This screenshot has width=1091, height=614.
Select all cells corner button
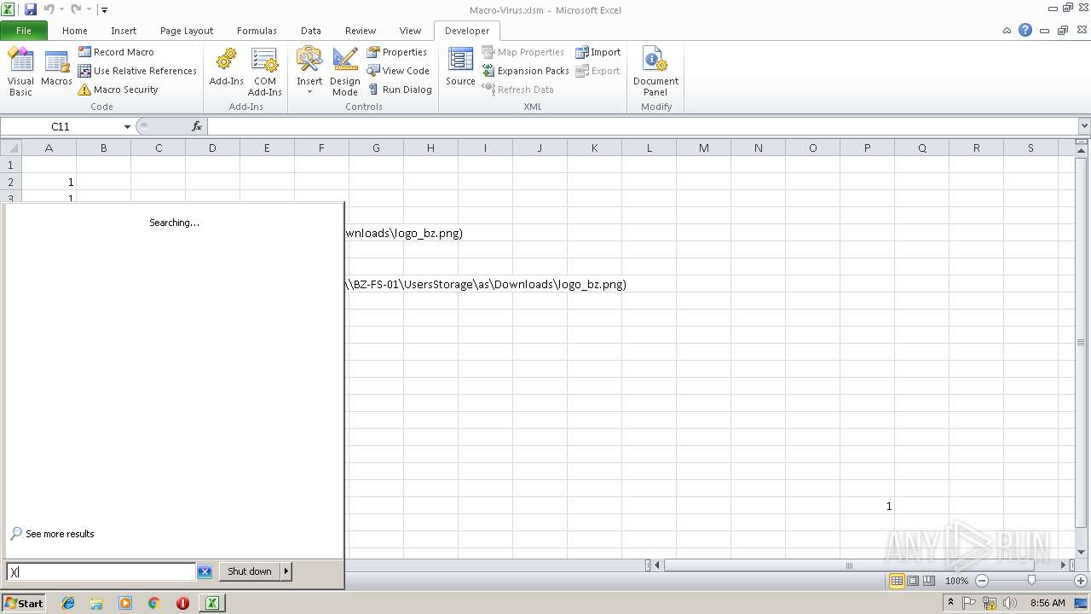click(x=11, y=148)
